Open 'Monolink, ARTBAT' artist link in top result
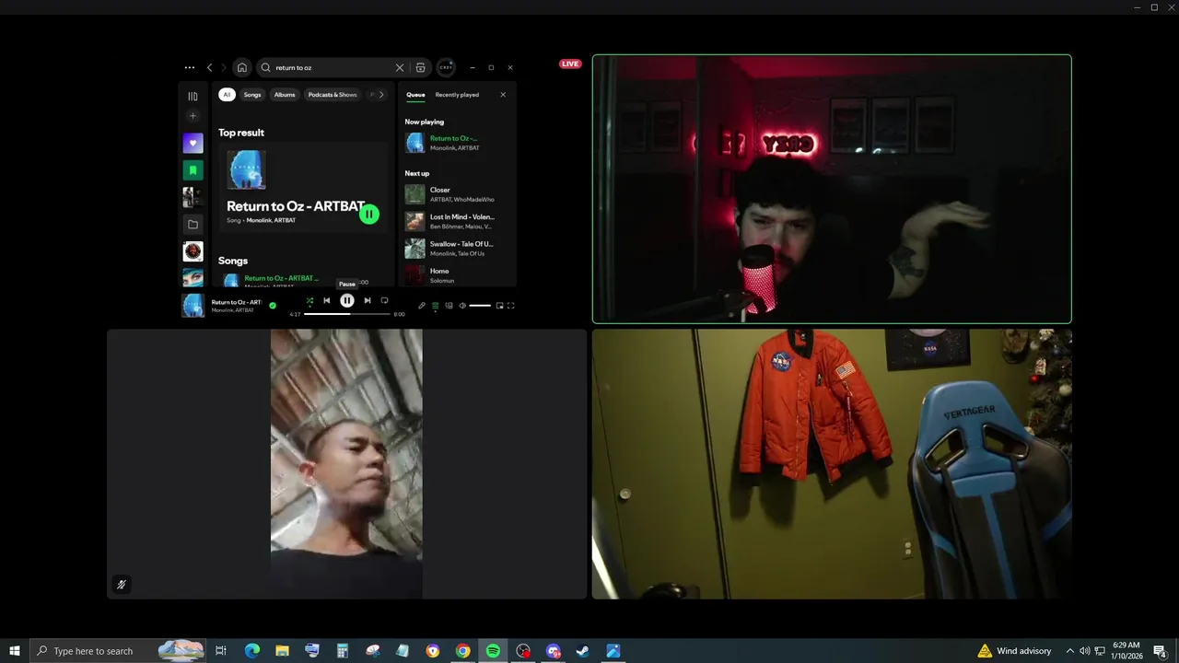 271,221
